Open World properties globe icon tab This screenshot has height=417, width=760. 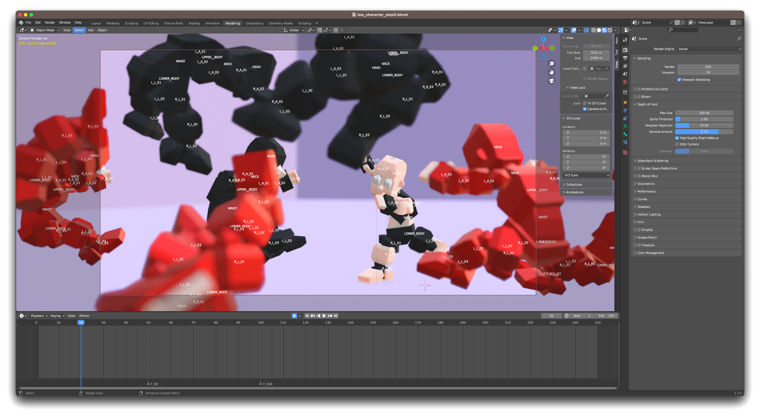coord(625,82)
